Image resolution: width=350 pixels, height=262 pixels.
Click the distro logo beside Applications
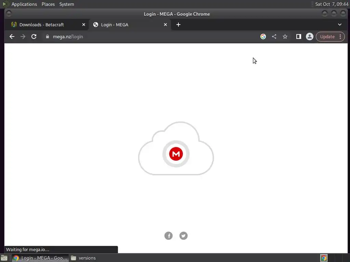[x=5, y=4]
